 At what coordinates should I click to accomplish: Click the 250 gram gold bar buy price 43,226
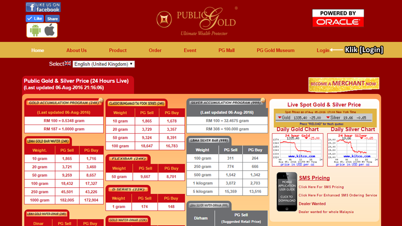(91, 192)
